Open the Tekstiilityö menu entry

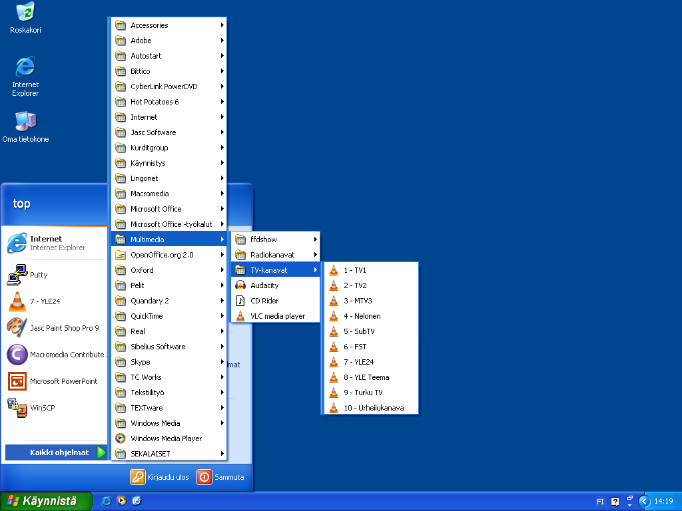point(169,393)
